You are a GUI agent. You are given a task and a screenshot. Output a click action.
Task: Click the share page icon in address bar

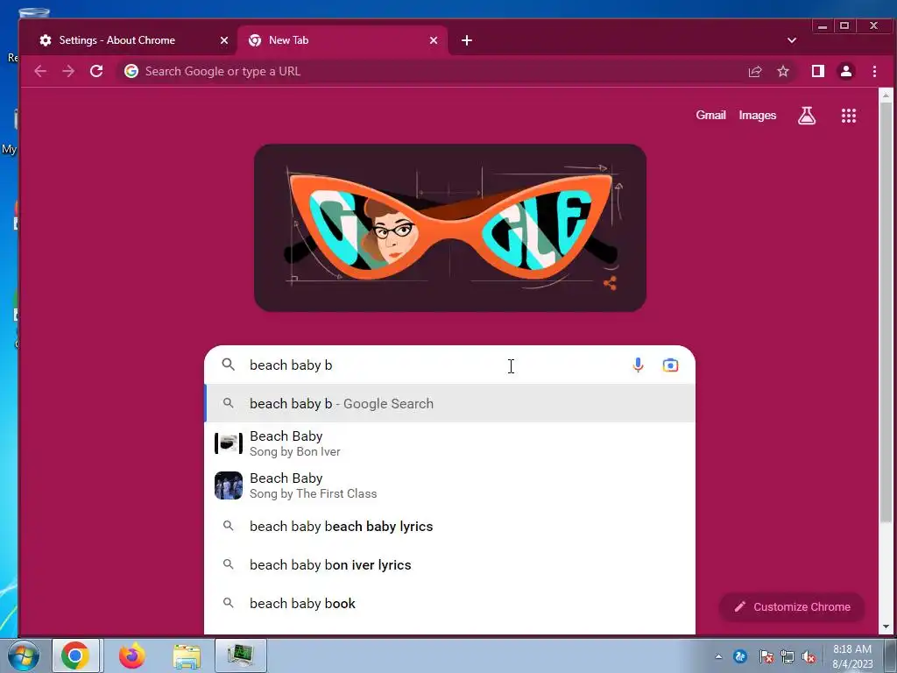[755, 71]
